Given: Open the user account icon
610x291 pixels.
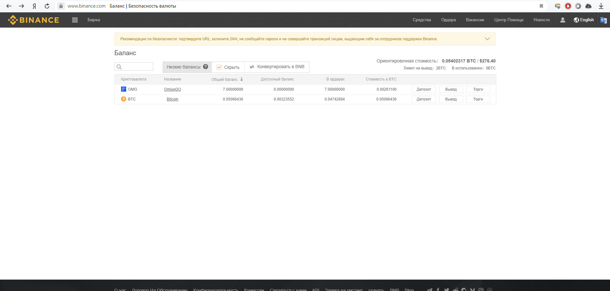Looking at the screenshot, I should pos(563,20).
